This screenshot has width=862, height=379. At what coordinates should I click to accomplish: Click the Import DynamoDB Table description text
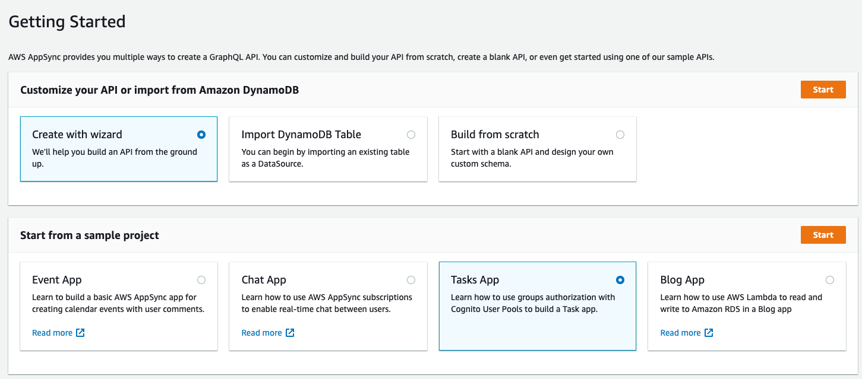(326, 158)
